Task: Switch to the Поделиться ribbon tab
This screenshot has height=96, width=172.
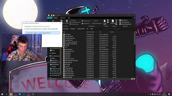Action: (x=63, y=18)
